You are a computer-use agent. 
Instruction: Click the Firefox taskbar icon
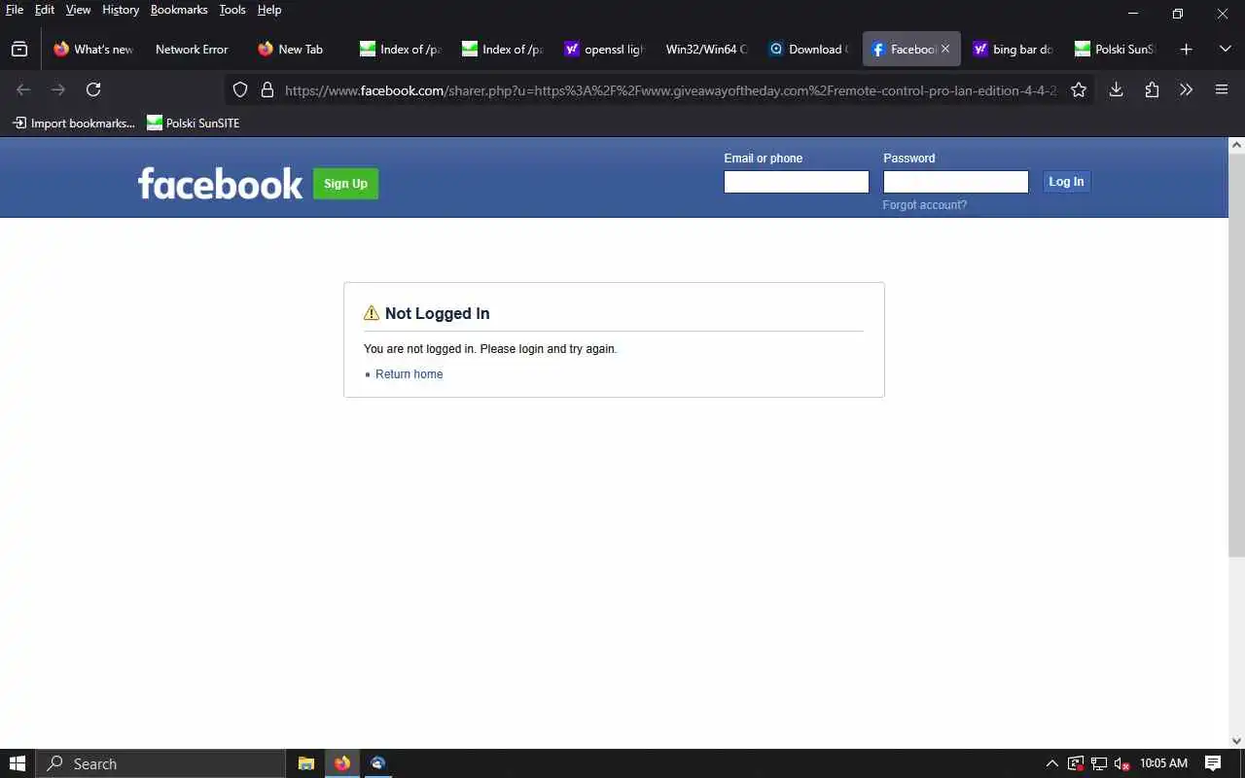(342, 763)
